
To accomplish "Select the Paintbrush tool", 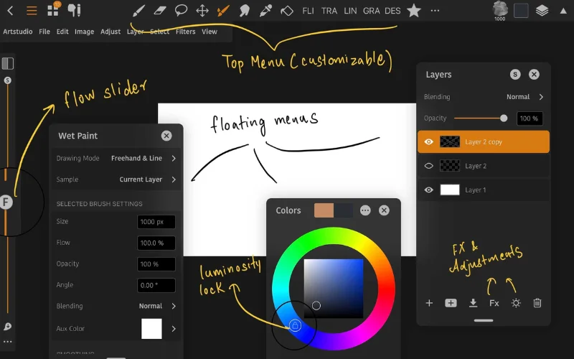I will pos(138,11).
